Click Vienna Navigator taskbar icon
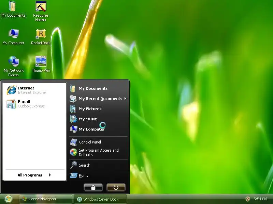This screenshot has height=204, width=273. [25, 199]
